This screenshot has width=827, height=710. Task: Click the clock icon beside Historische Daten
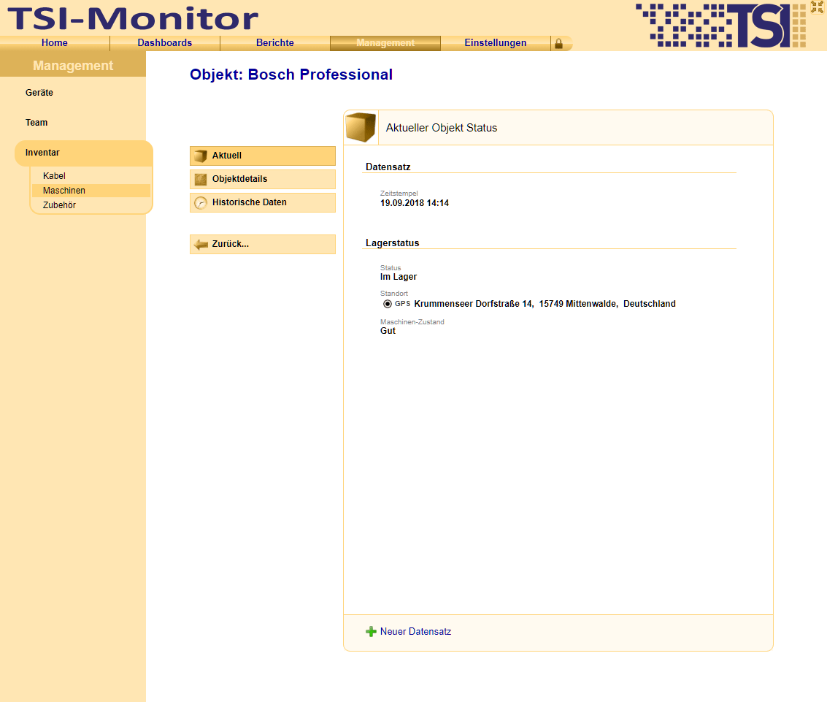[201, 203]
